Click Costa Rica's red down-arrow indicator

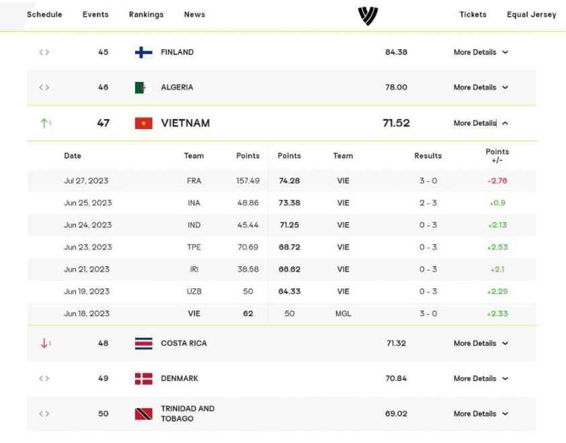tap(46, 343)
